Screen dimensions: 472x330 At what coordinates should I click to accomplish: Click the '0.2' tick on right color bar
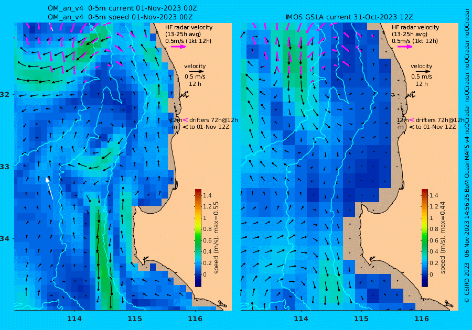click(x=434, y=263)
